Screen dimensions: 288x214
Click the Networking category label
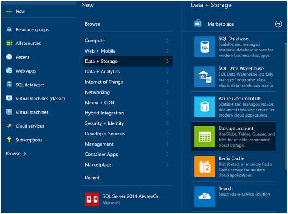click(x=97, y=92)
